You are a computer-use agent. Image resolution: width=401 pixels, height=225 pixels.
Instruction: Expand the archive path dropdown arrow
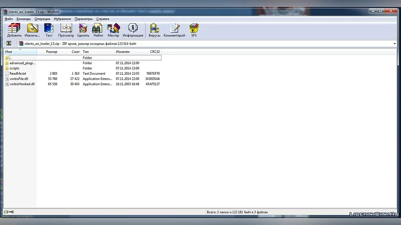coord(395,44)
